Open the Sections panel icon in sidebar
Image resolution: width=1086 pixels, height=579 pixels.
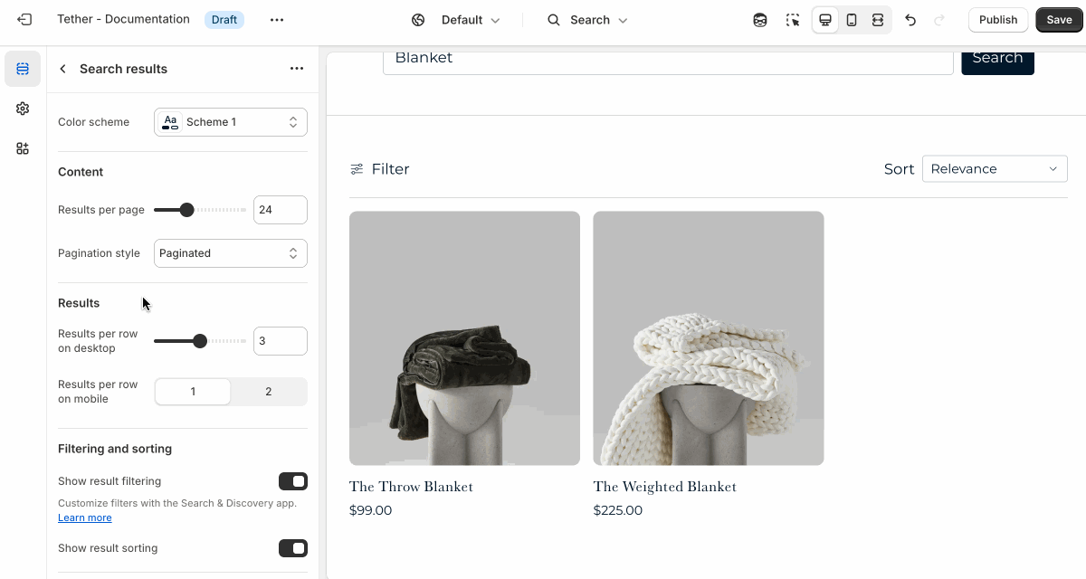pyautogui.click(x=23, y=69)
